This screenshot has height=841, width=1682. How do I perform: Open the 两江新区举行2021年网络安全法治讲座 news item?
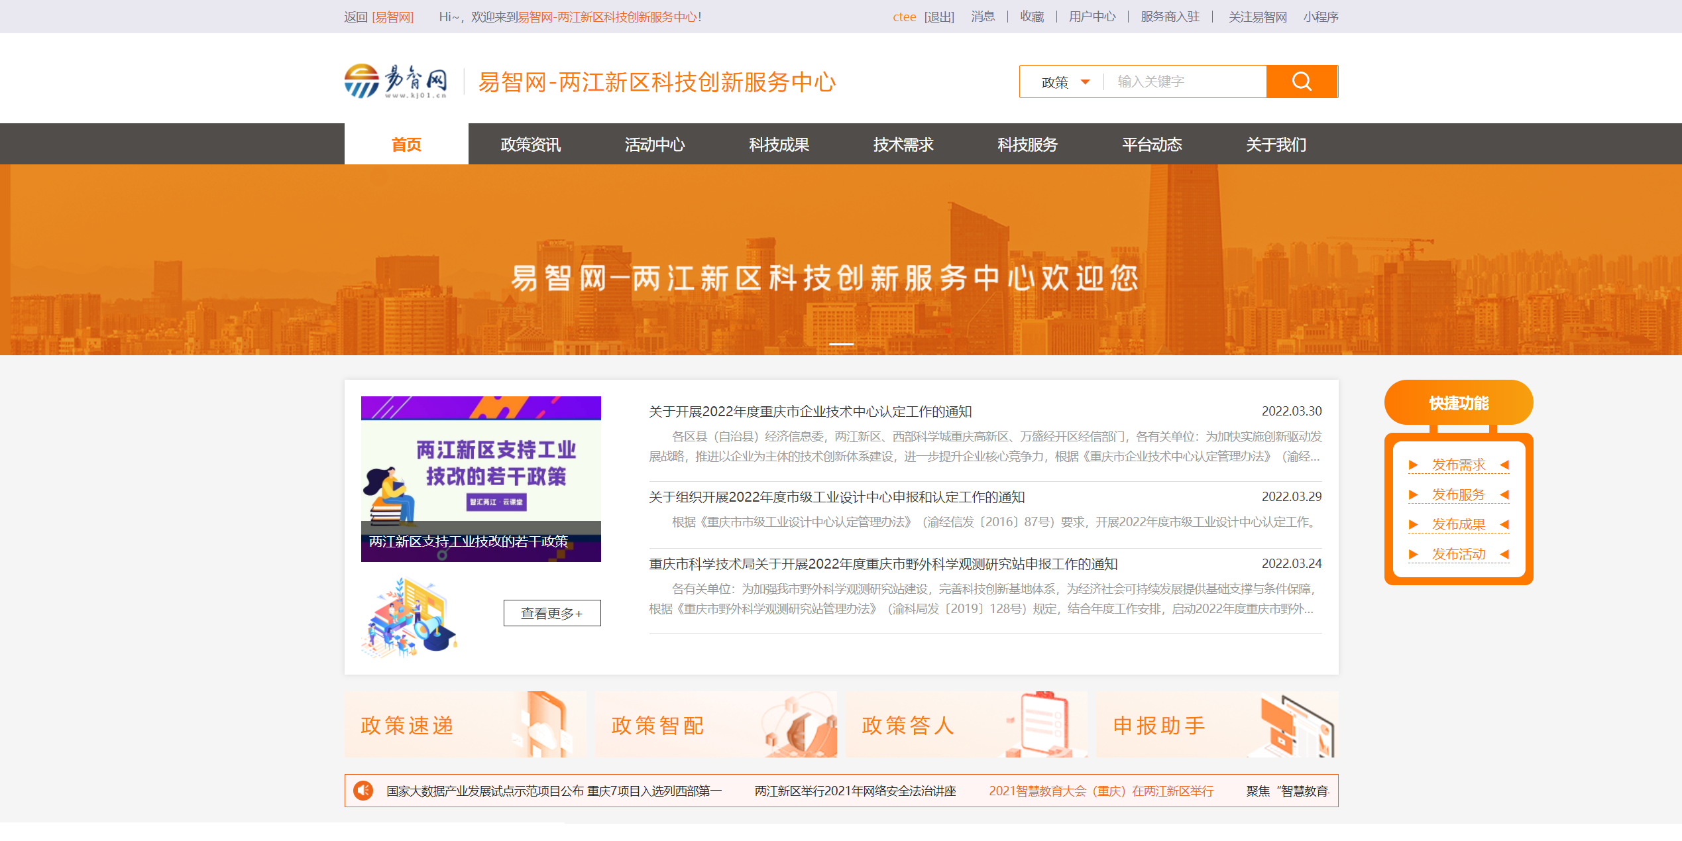point(855,791)
